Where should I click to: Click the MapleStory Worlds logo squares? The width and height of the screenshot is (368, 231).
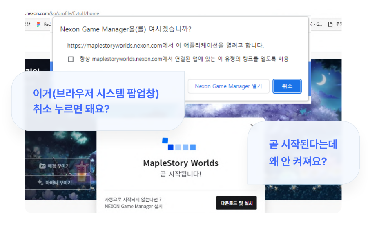(179, 144)
